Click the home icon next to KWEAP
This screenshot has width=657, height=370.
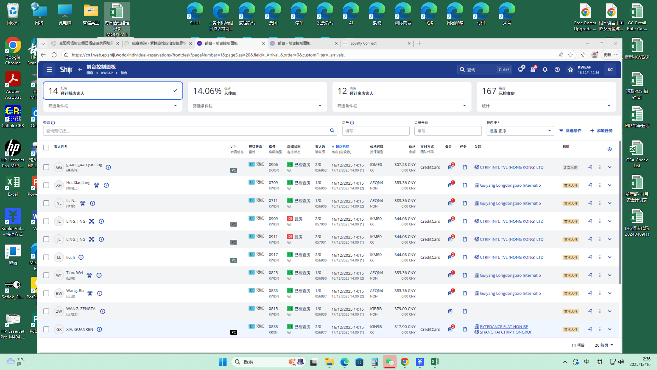point(570,70)
